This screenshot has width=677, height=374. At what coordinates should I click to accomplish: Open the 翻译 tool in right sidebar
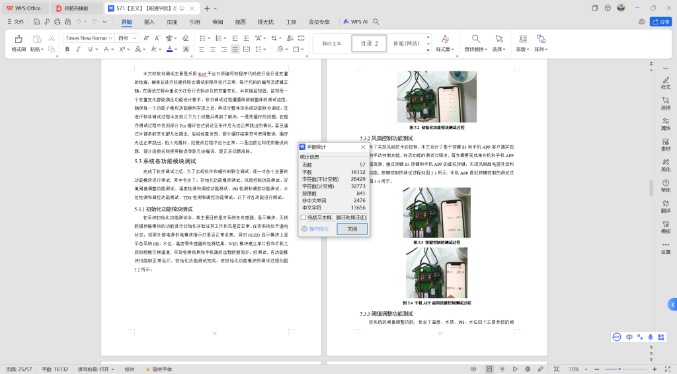666,207
